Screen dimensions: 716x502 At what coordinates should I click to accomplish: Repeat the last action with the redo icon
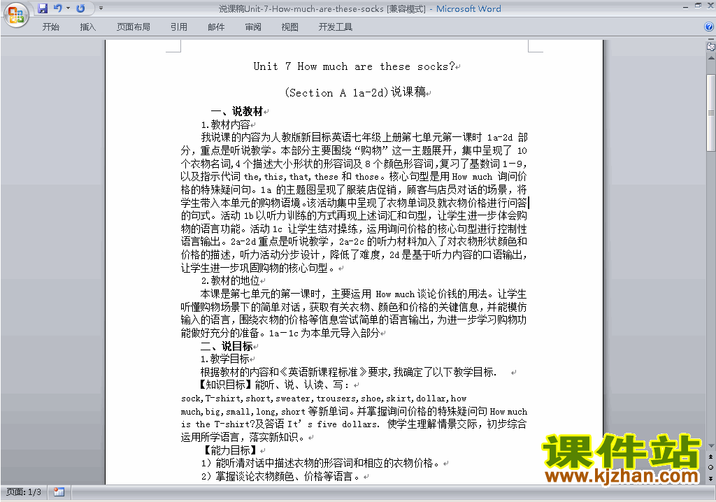[80, 8]
